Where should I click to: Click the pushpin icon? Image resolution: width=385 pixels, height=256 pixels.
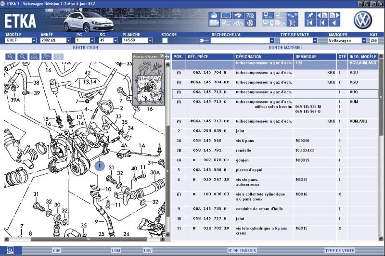(310, 15)
